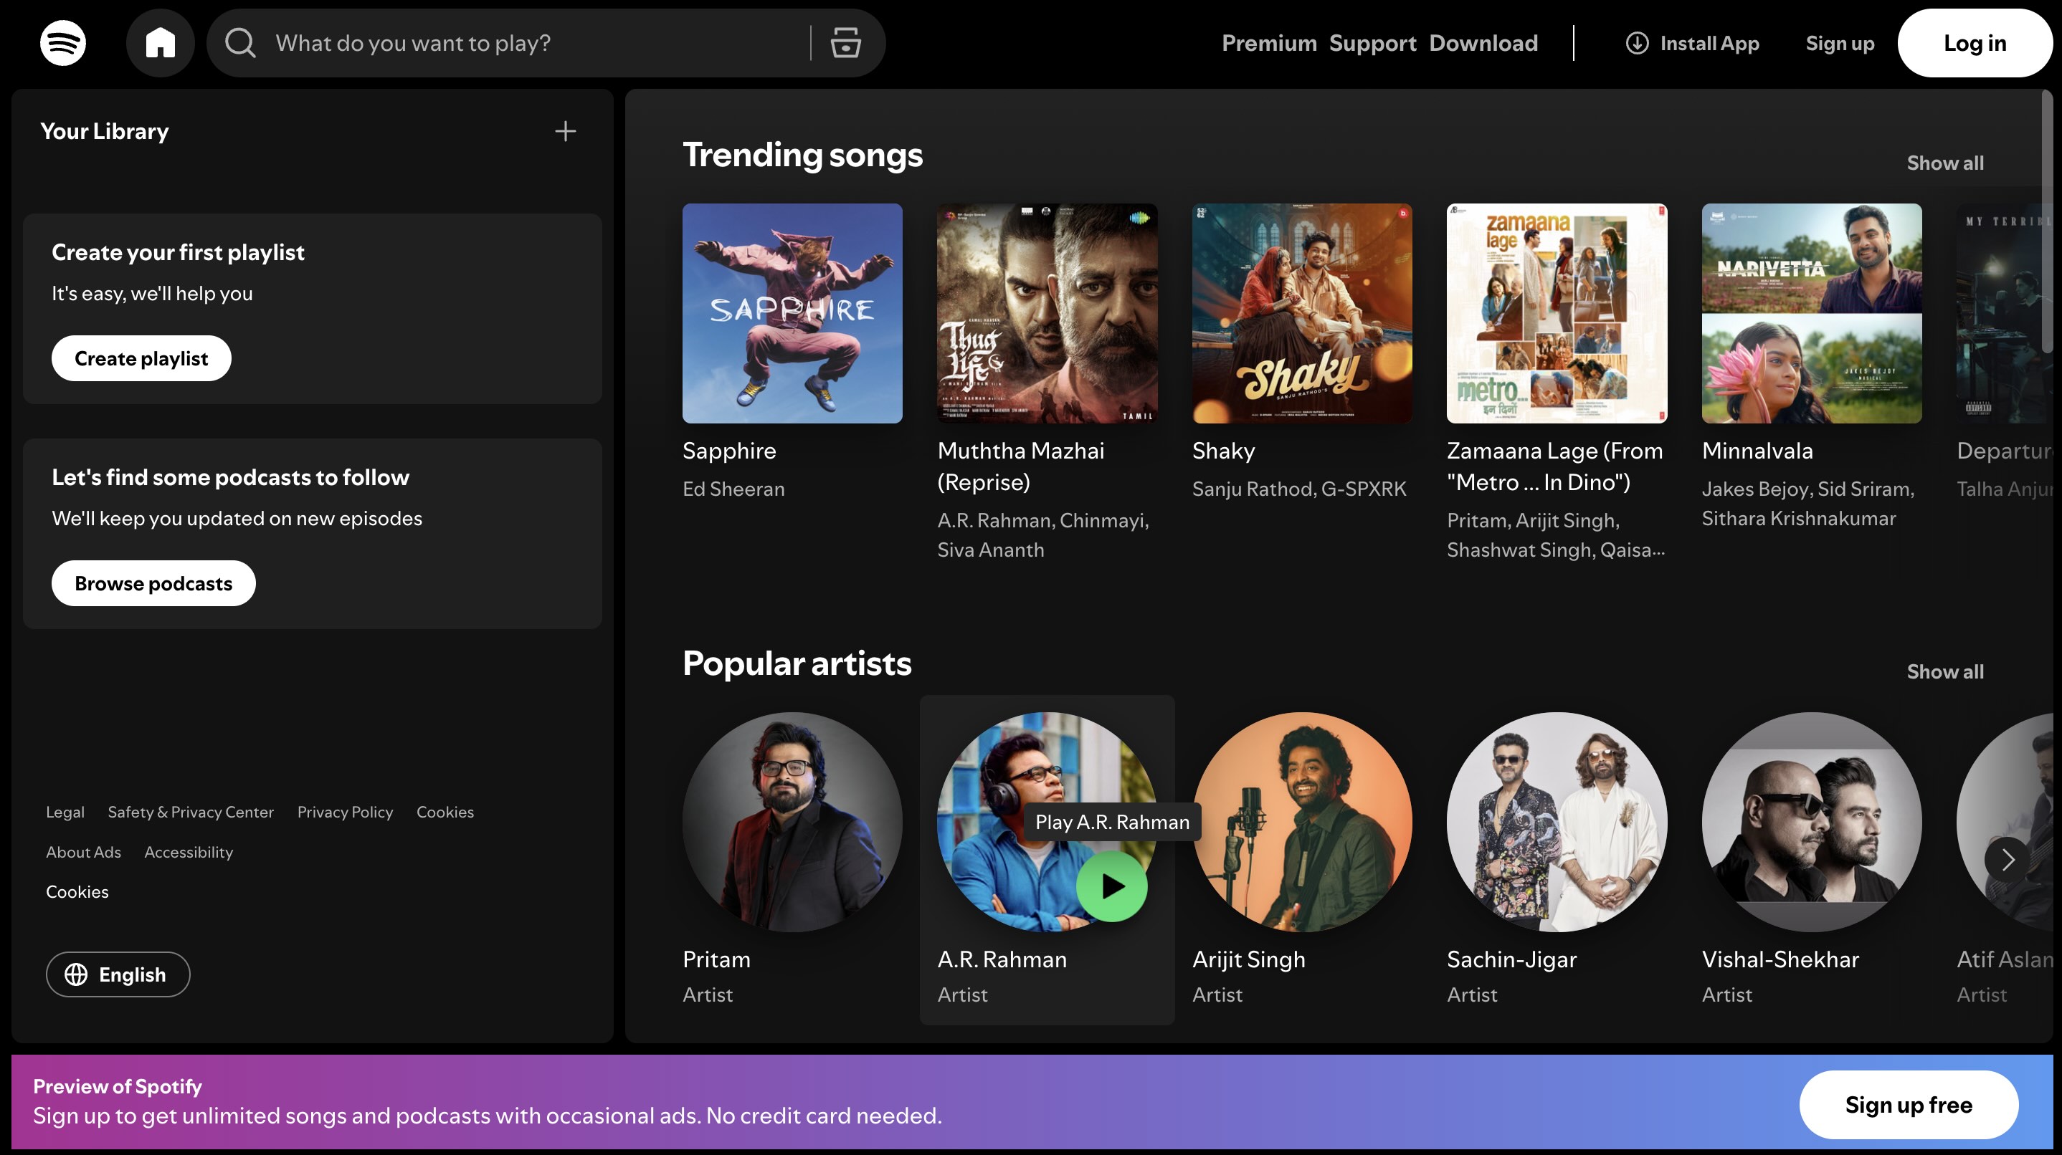
Task: Open Accessibility link
Action: 188,852
